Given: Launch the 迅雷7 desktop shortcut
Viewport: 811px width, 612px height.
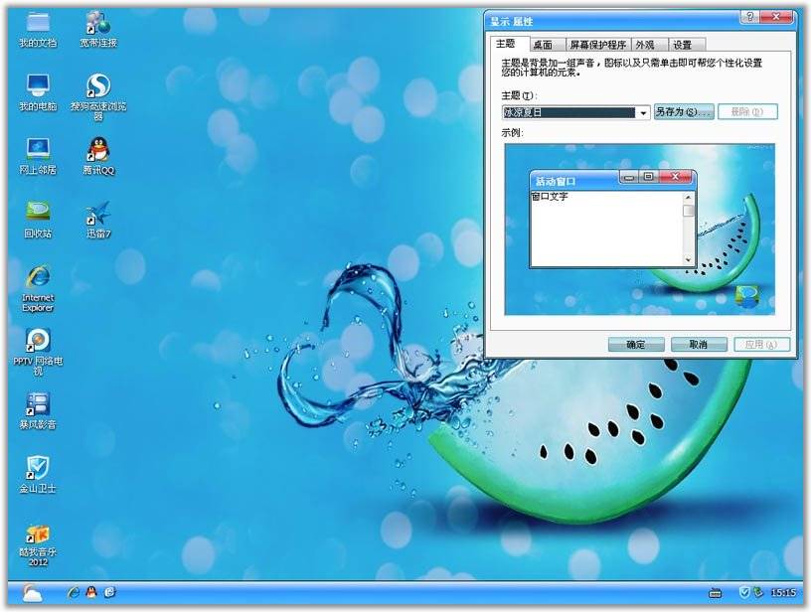Looking at the screenshot, I should click(x=98, y=221).
